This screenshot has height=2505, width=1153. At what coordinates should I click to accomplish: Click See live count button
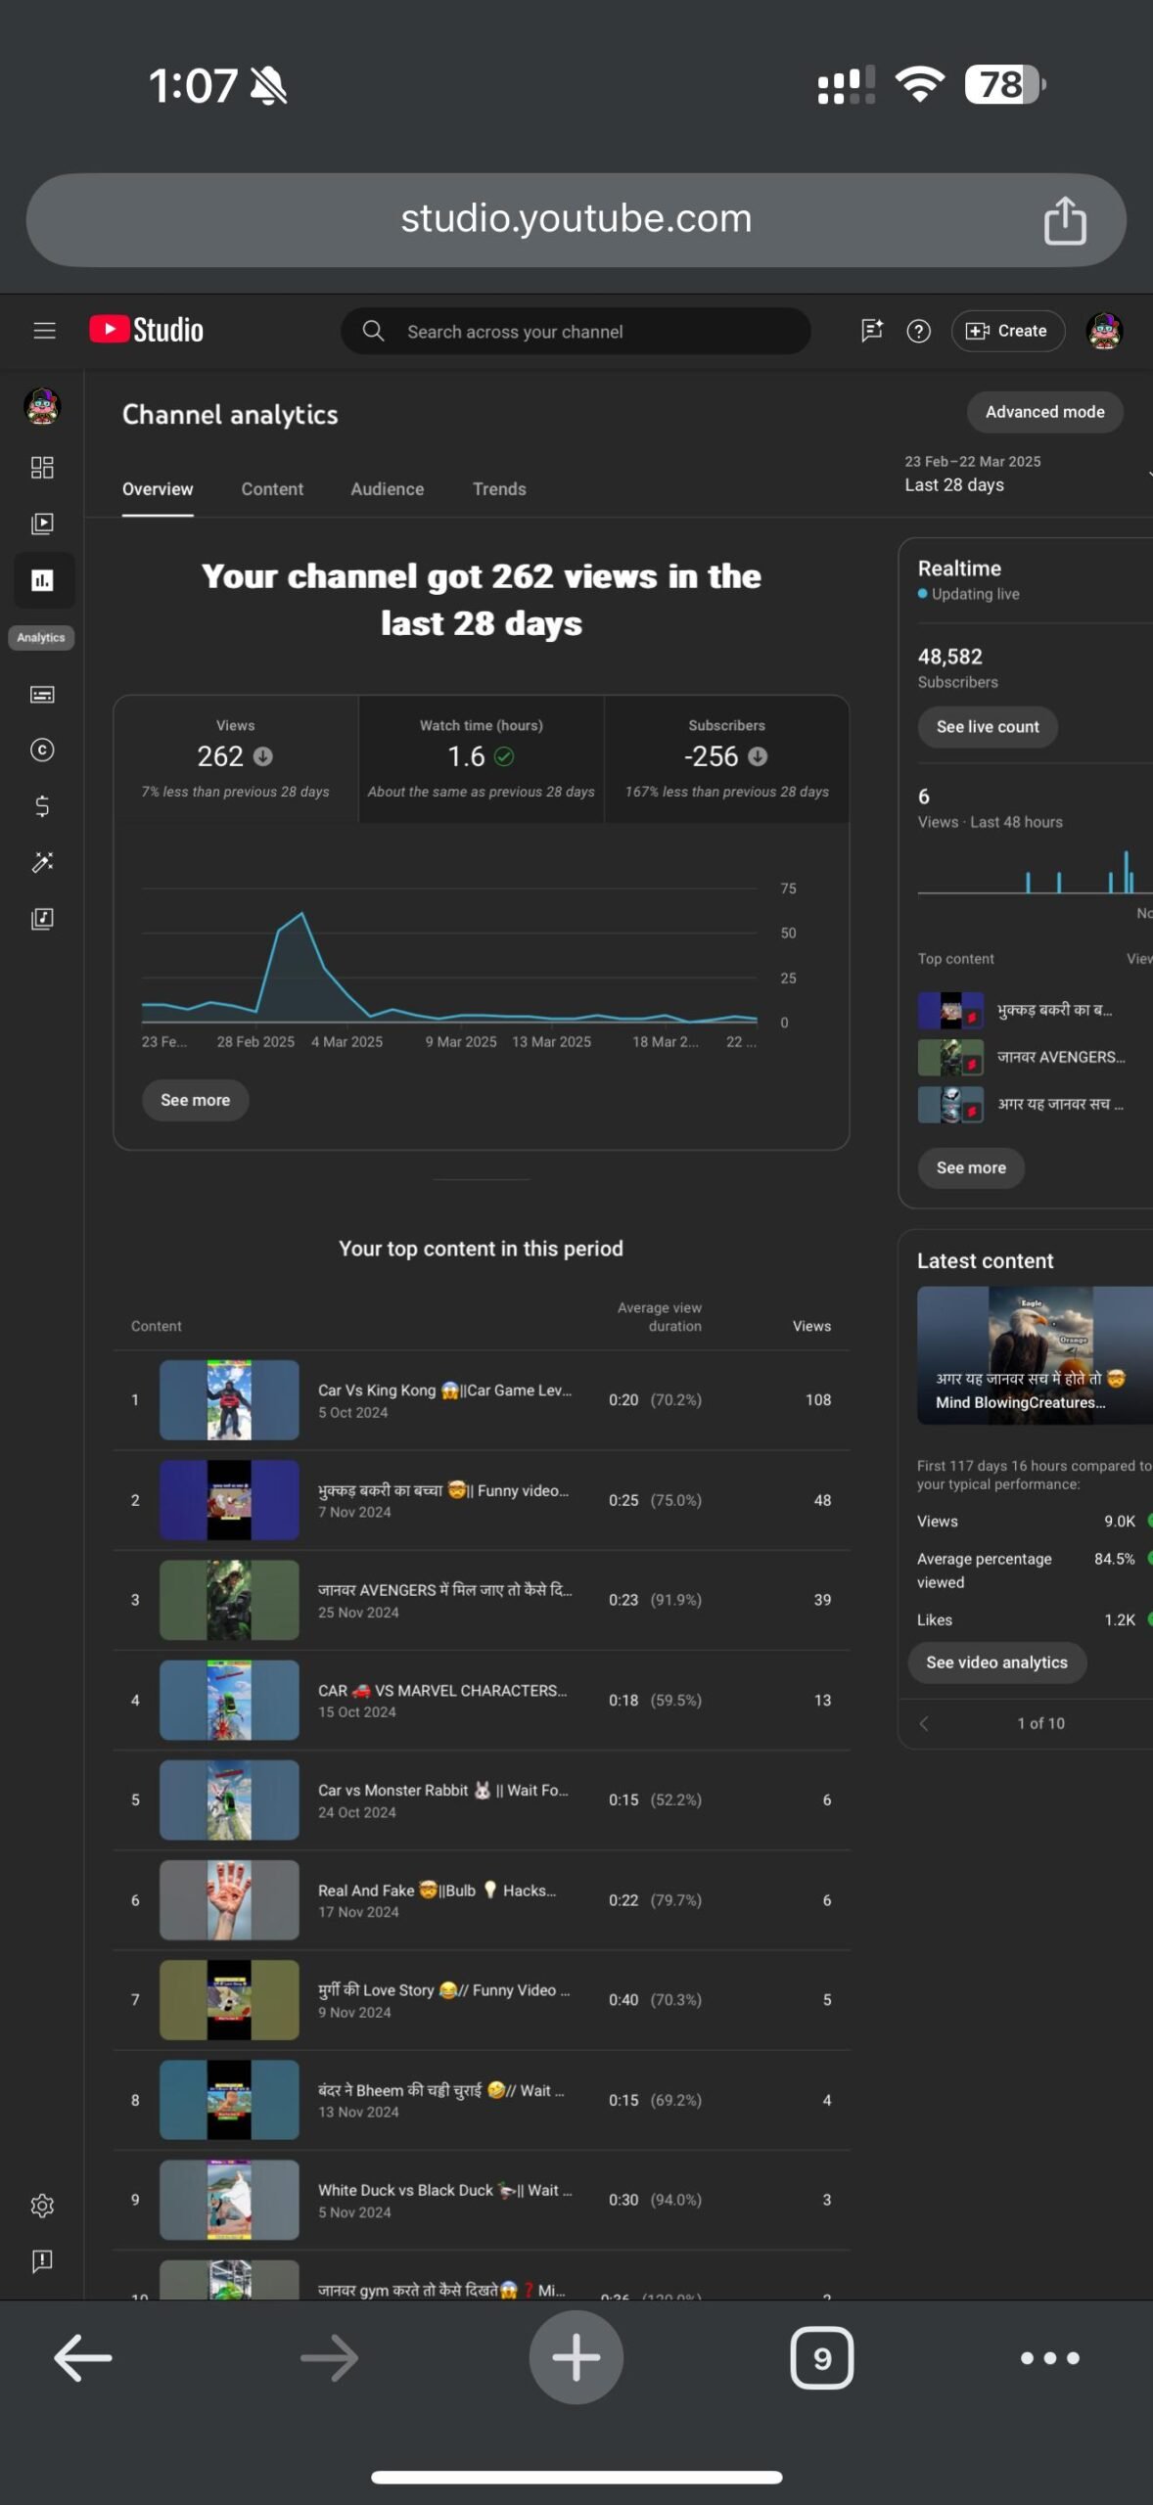pos(987,727)
